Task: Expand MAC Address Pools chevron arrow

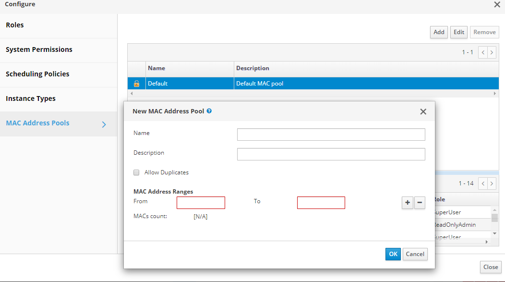Action: coord(104,125)
